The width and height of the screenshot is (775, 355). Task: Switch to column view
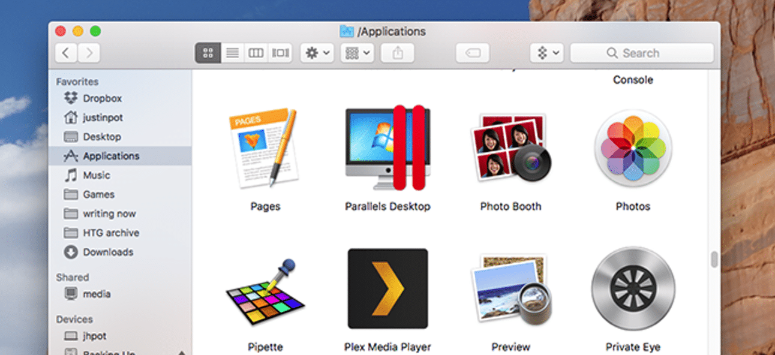pyautogui.click(x=256, y=53)
